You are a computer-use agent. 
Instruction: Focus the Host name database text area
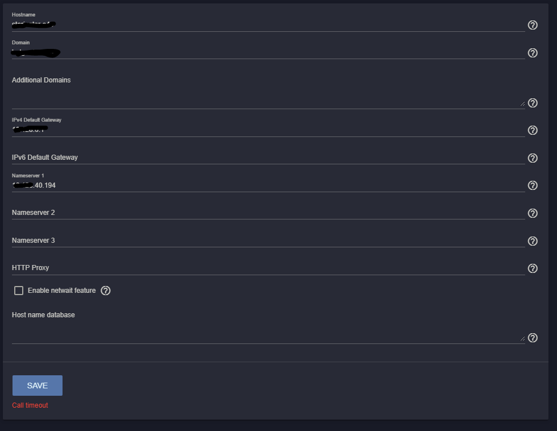[267, 334]
